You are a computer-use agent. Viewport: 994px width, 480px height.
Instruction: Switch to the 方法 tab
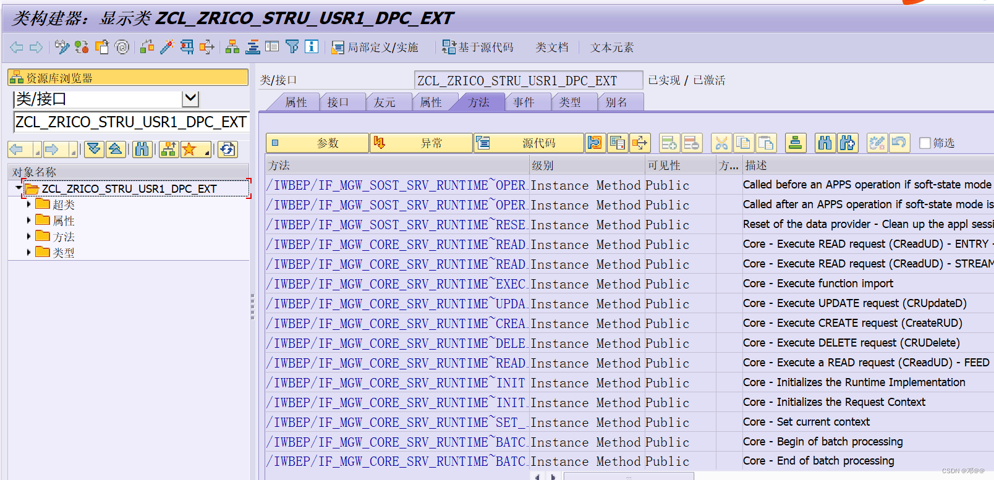pos(478,103)
